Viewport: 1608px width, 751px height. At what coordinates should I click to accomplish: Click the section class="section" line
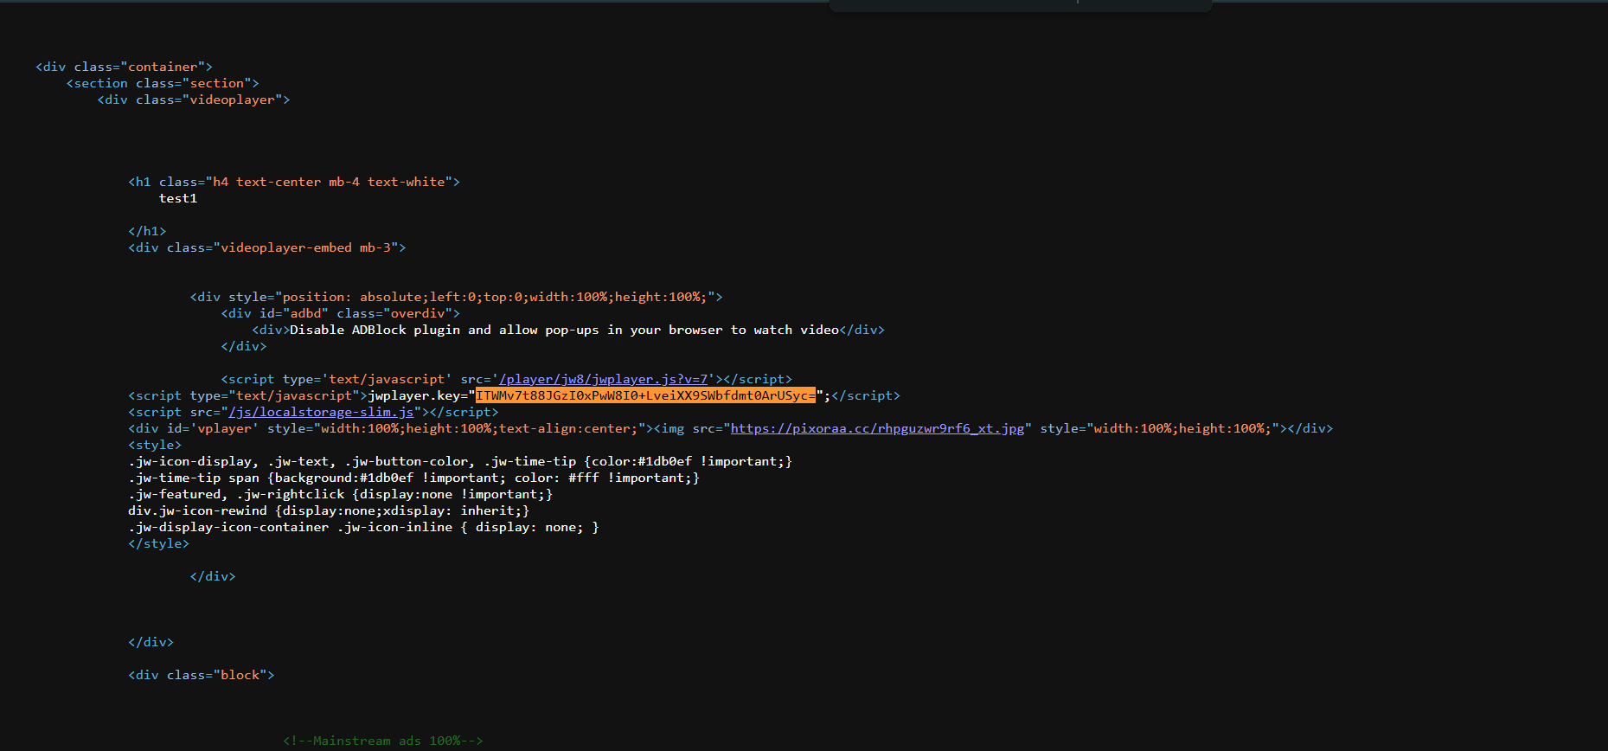click(163, 83)
